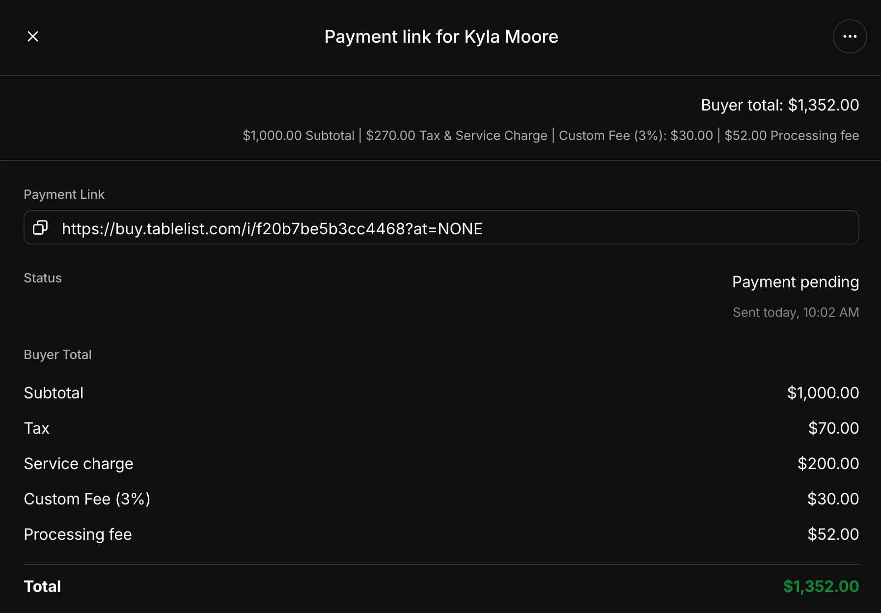Image resolution: width=881 pixels, height=613 pixels.
Task: Click the Subtotal row label
Action: pos(54,393)
